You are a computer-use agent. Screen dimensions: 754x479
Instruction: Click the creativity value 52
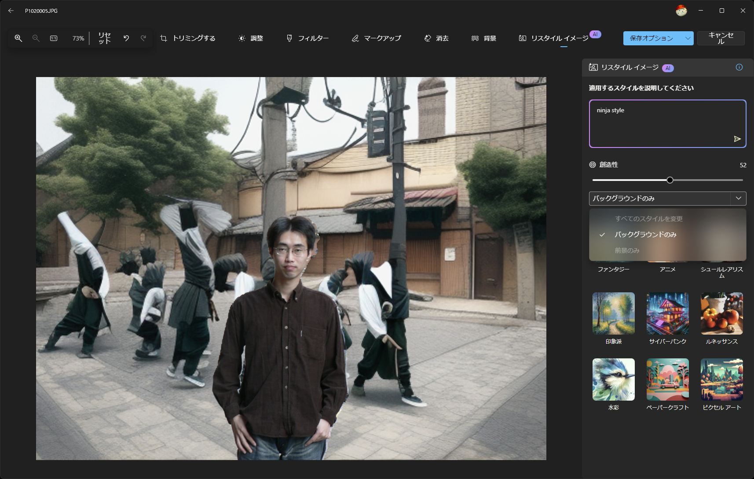(x=743, y=165)
